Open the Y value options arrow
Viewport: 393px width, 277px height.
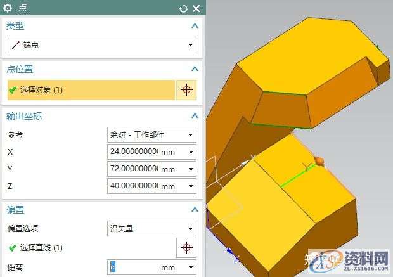click(191, 169)
